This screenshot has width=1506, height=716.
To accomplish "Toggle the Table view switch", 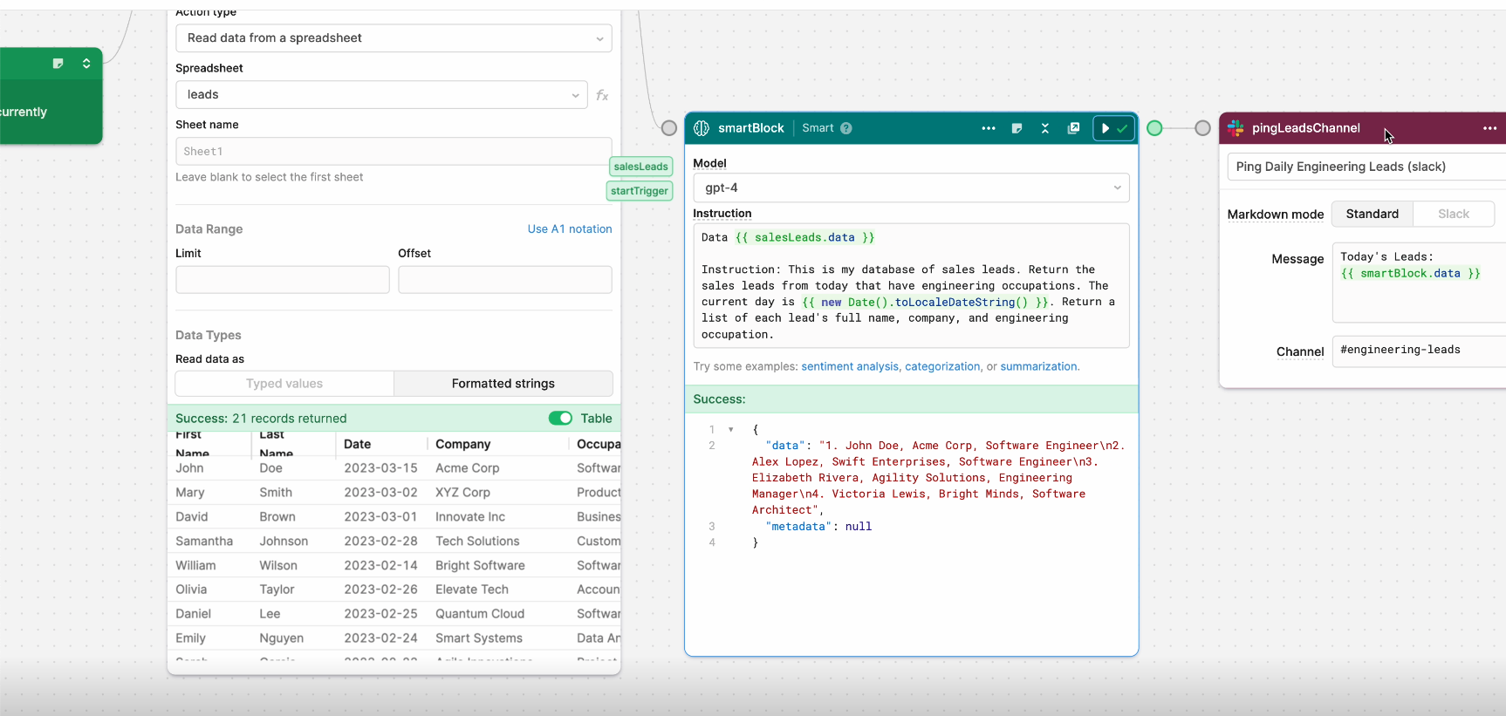I will click(560, 419).
